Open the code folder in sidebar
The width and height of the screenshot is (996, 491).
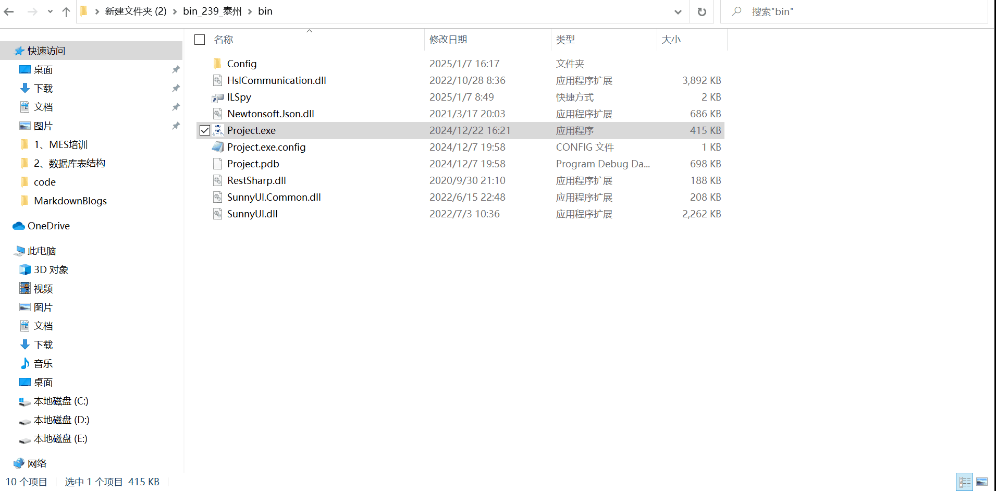(45, 182)
